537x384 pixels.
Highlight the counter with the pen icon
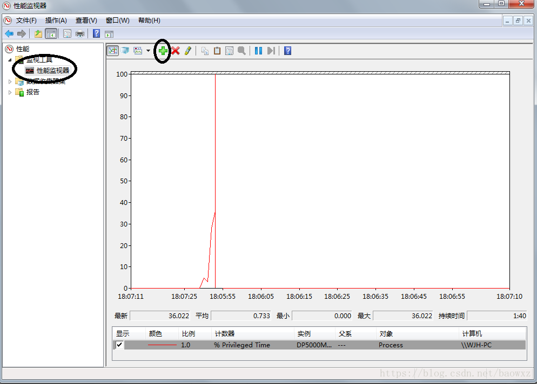tap(187, 51)
